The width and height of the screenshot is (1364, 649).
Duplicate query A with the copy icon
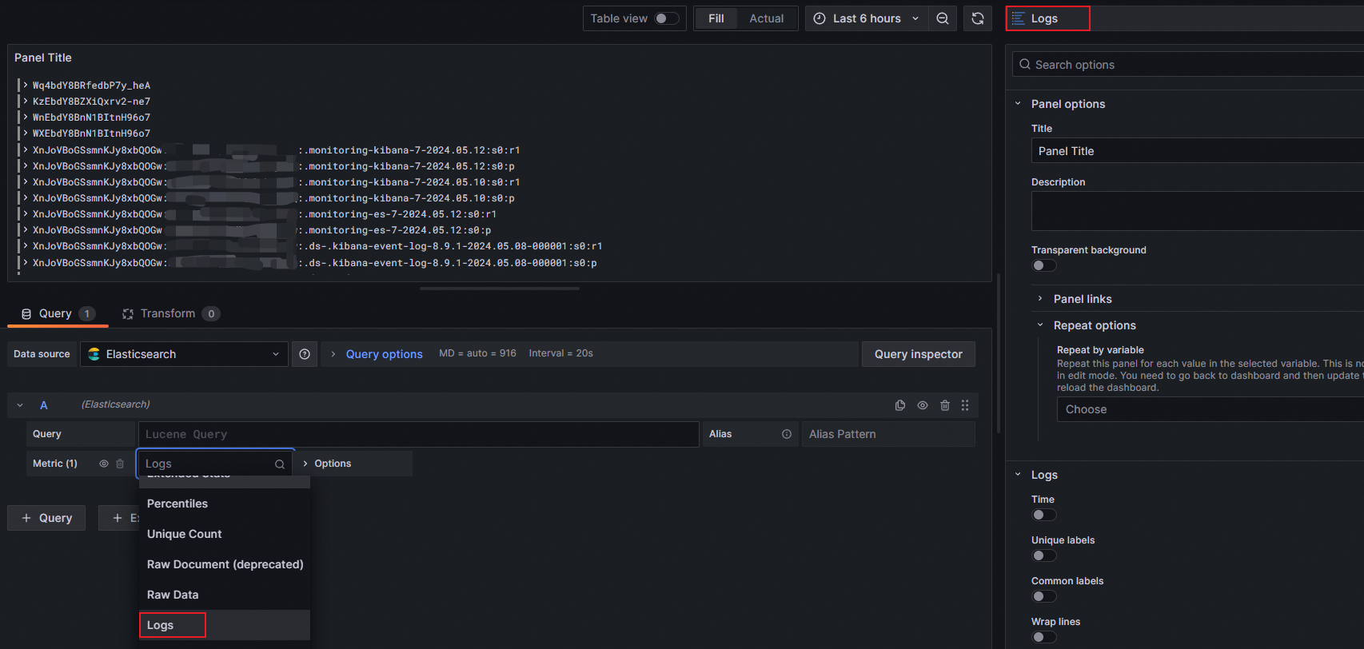[x=900, y=405]
